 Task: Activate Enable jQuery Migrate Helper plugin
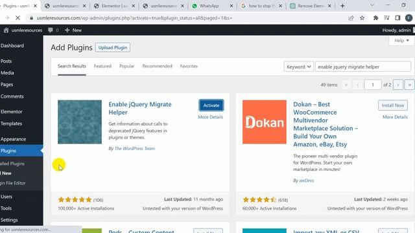(x=211, y=105)
